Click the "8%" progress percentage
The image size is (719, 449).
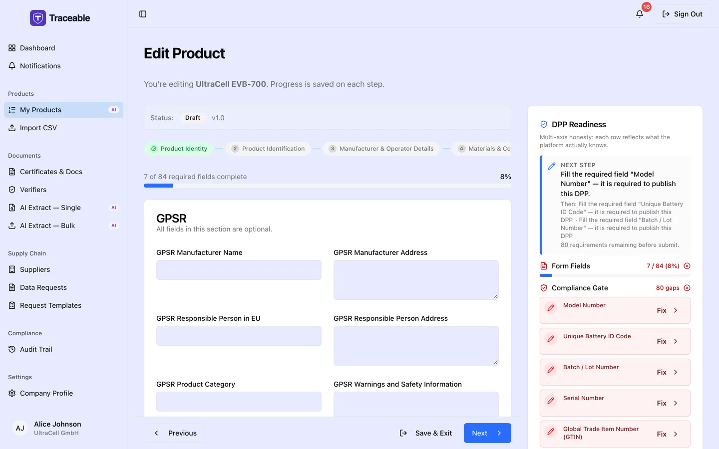505,177
